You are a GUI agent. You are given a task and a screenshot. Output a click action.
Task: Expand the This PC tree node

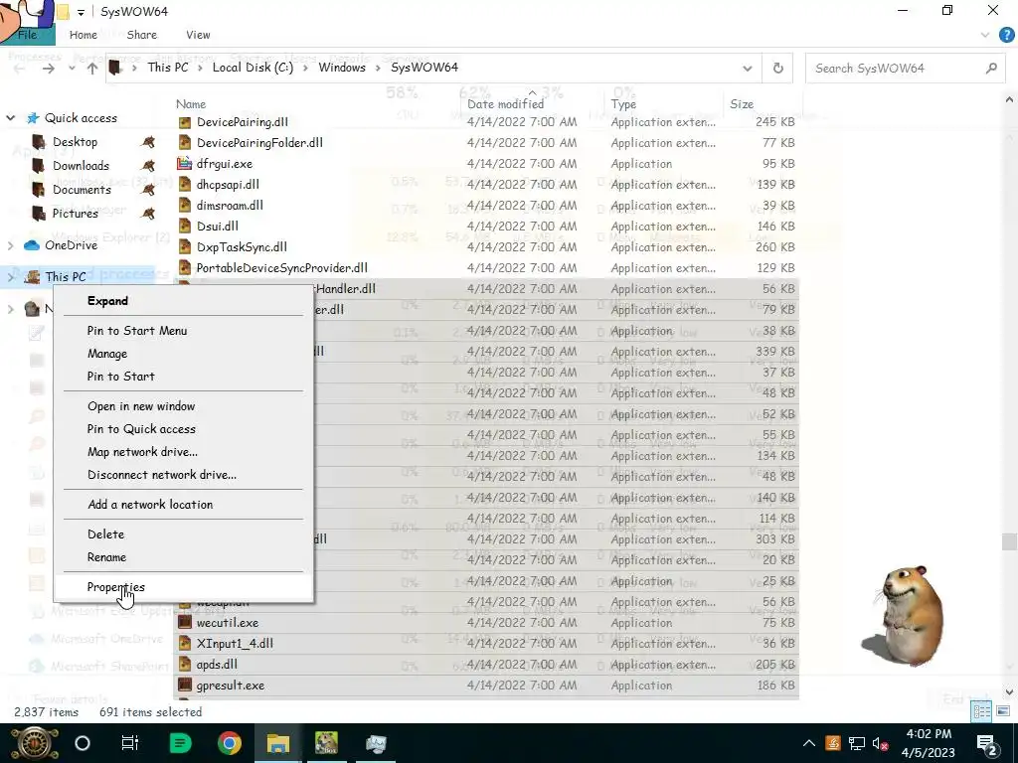coord(10,277)
